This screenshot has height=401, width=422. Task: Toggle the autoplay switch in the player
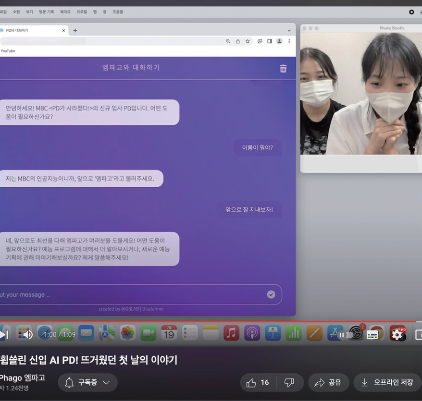(x=345, y=335)
